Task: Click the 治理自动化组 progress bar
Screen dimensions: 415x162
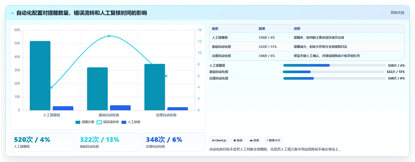Action: coord(335,78)
